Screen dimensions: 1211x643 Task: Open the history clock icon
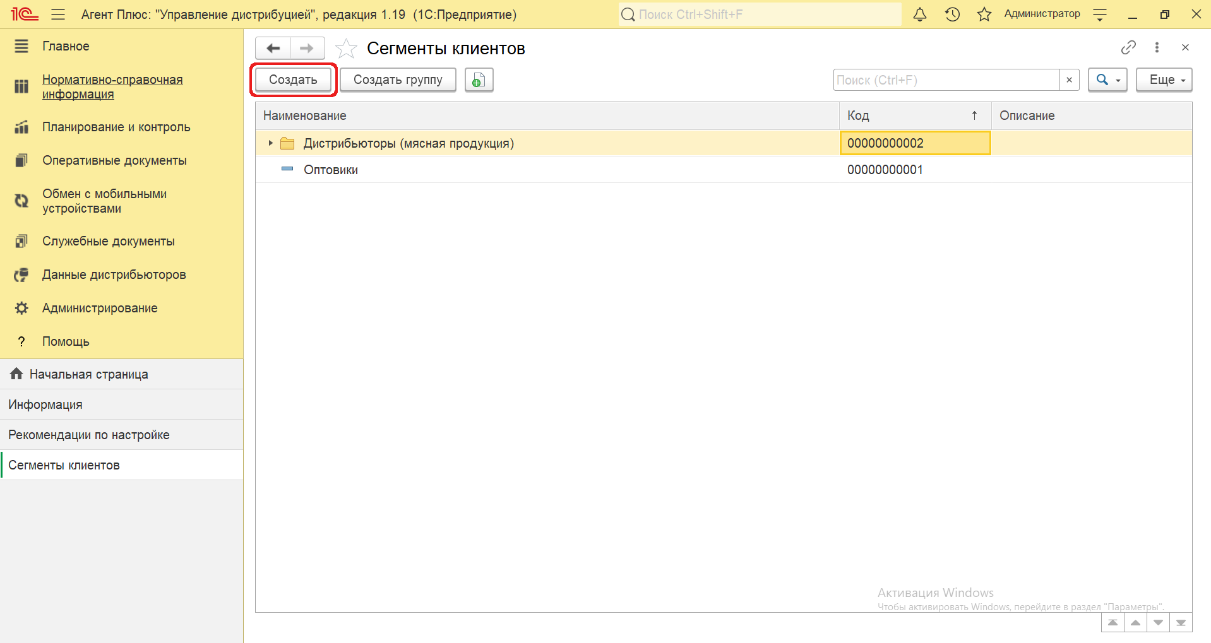click(952, 15)
